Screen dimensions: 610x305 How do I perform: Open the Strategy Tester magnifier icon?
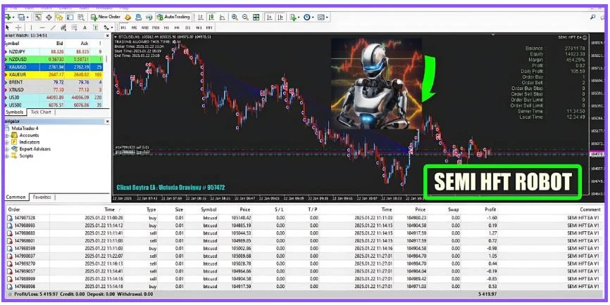(x=80, y=17)
